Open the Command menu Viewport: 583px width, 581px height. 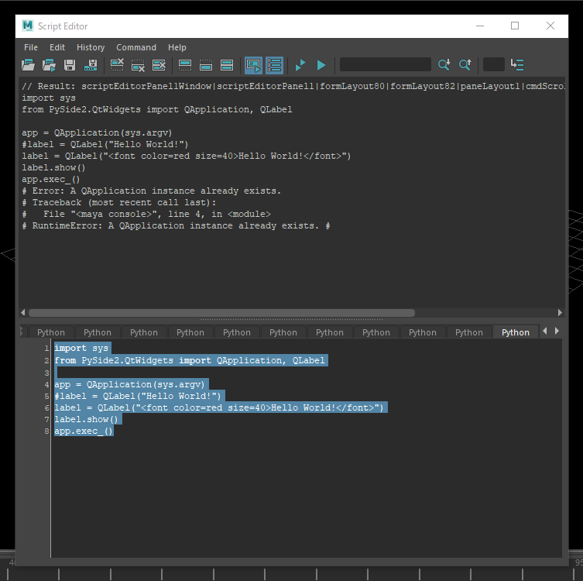[136, 47]
